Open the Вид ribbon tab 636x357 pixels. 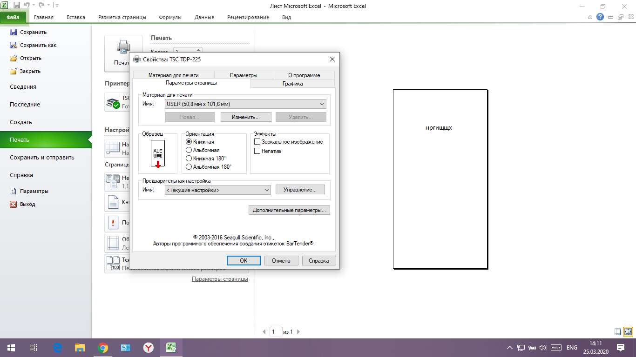(287, 17)
